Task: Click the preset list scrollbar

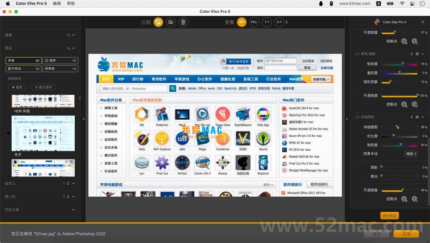Action: pyautogui.click(x=79, y=98)
